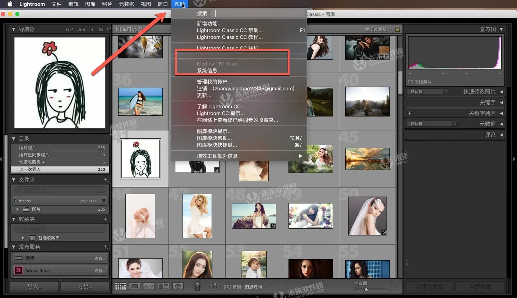The width and height of the screenshot is (517, 298).
Task: Collapse the 目录 panel
Action: click(14, 139)
